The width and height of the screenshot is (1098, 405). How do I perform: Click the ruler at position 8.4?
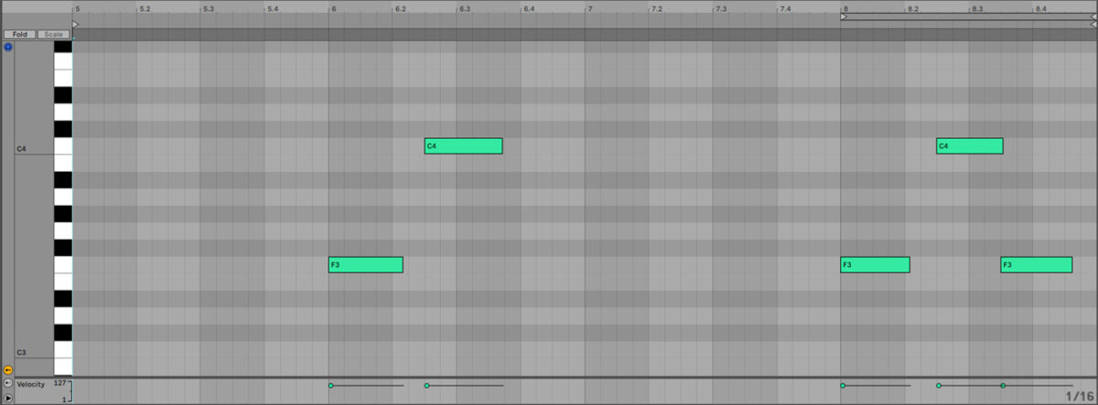[1042, 9]
